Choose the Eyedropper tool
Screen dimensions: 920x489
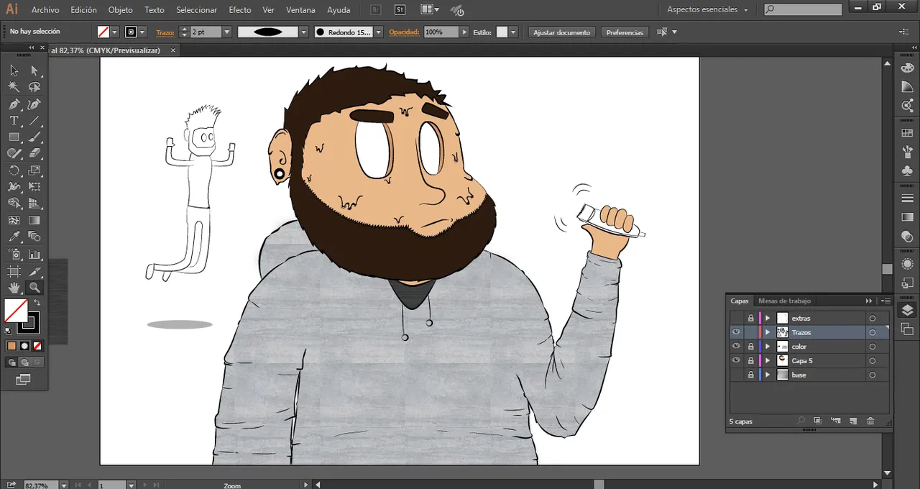[14, 237]
